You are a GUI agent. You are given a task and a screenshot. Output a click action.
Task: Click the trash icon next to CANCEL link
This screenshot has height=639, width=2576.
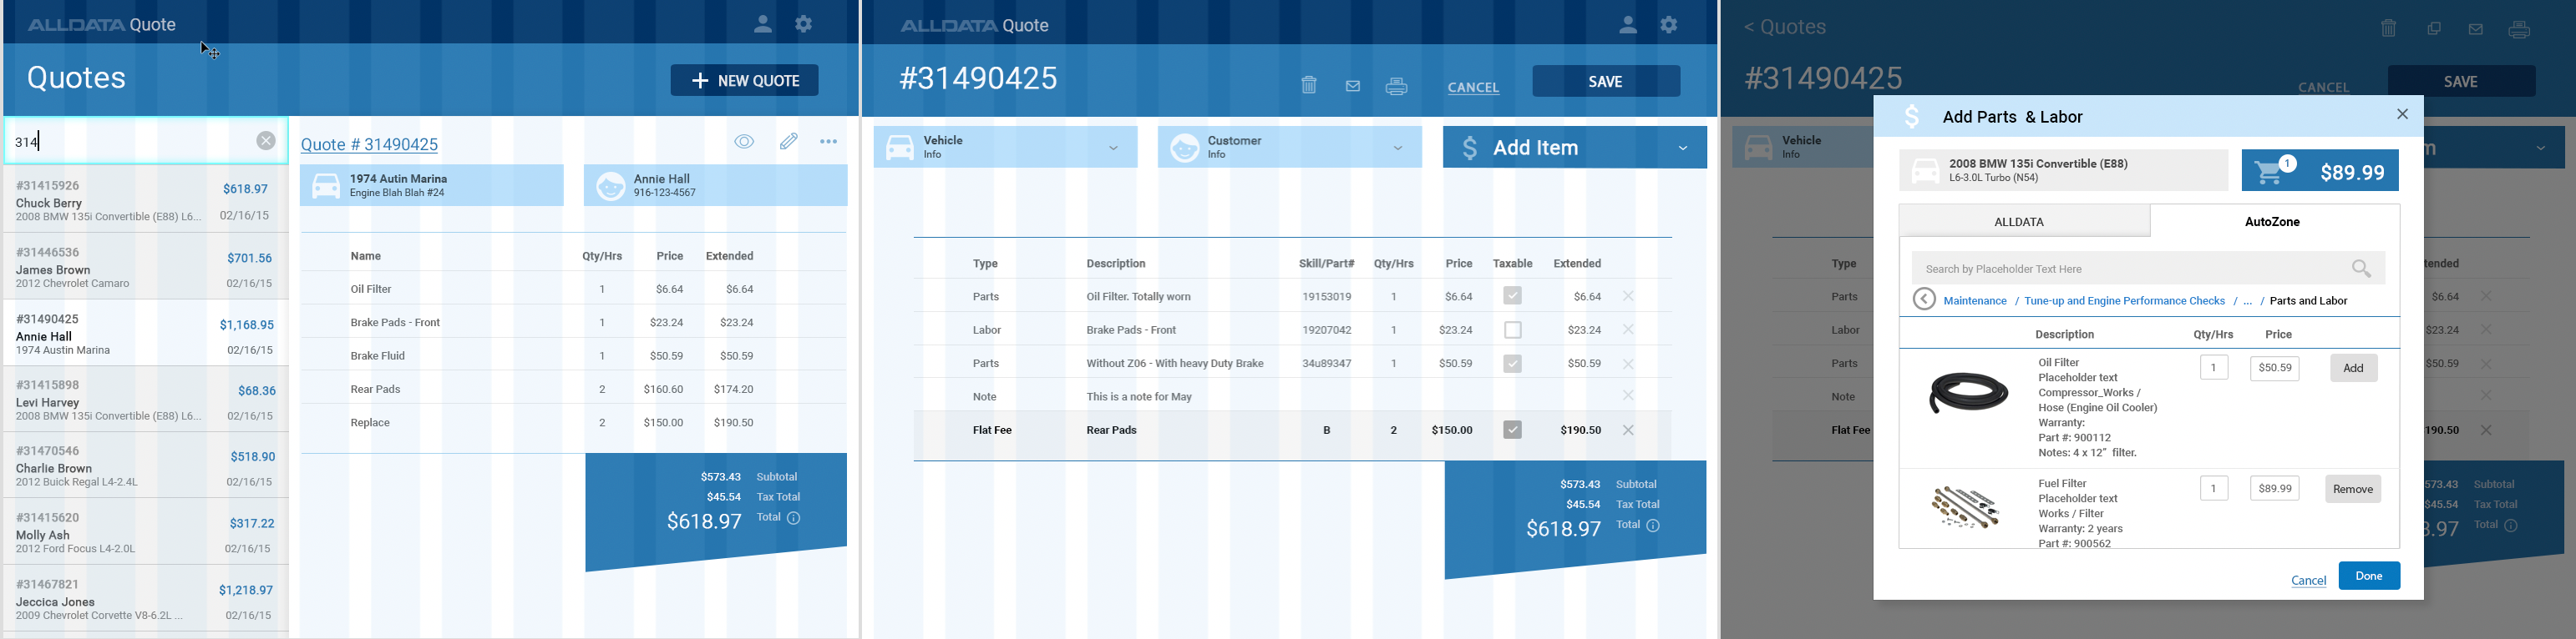click(1309, 86)
